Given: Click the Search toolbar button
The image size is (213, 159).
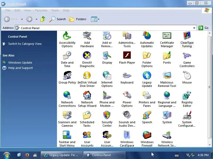Looking at the screenshot, I should (58, 19).
